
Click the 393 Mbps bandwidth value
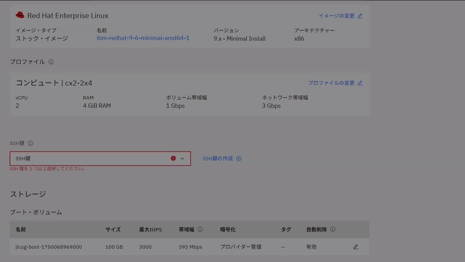click(190, 247)
